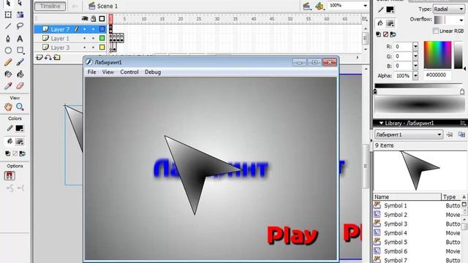
Task: Toggle visibility of all layers eye icon
Action: 85,18
